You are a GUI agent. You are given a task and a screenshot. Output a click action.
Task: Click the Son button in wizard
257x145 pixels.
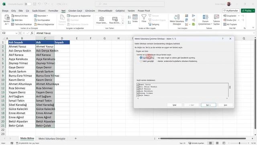(x=225, y=105)
